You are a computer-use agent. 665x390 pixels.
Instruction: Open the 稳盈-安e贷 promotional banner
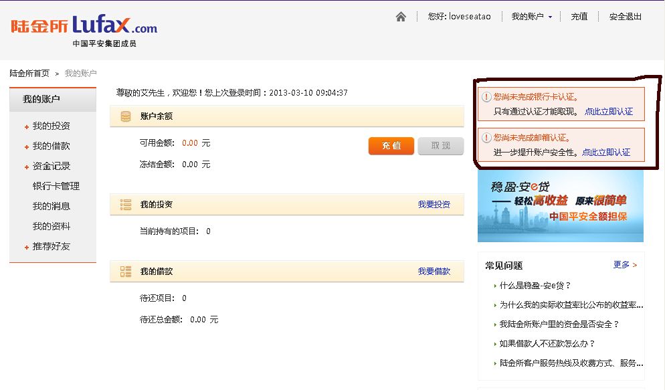point(560,205)
